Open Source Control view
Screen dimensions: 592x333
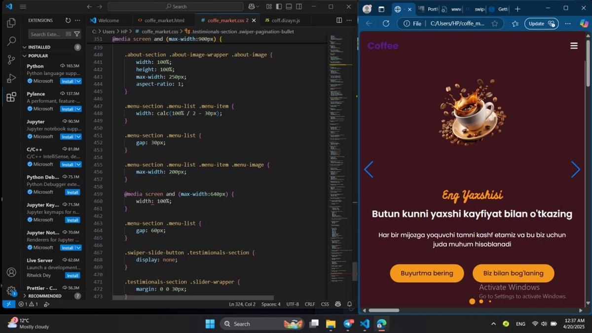(x=11, y=60)
